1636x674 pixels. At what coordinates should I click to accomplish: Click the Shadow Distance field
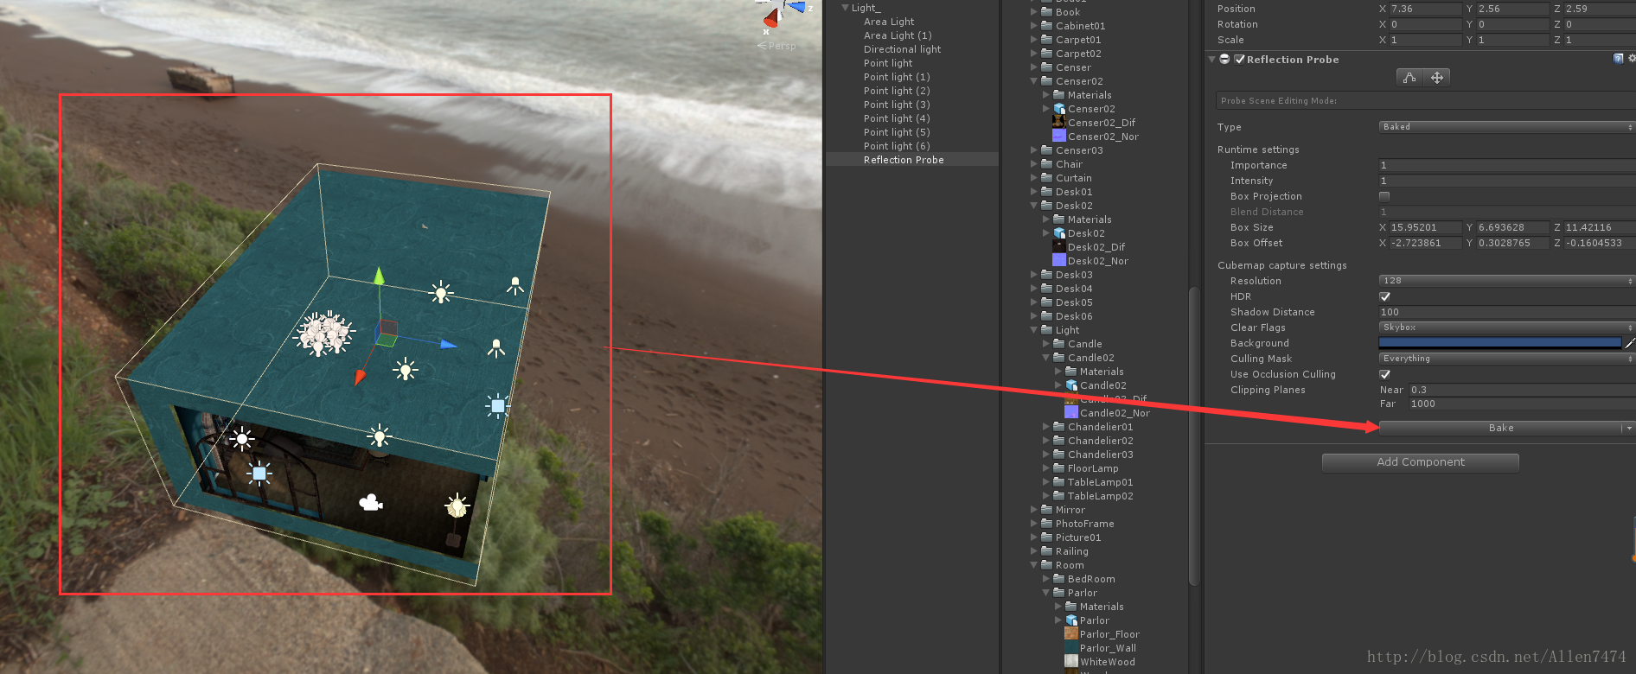click(x=1506, y=312)
